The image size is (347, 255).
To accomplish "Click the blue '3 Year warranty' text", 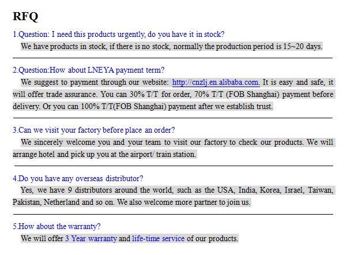I will coord(91,239).
